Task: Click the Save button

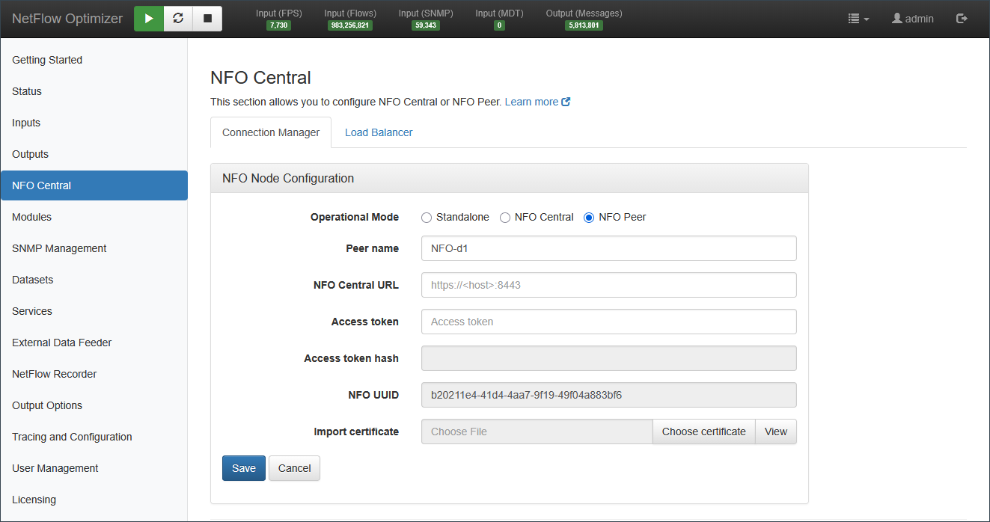Action: click(x=243, y=468)
